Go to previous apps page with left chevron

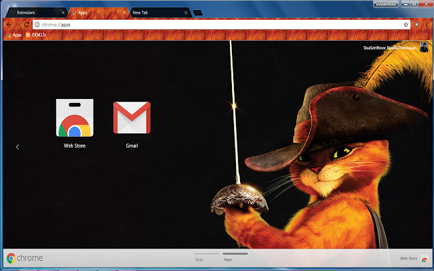18,147
